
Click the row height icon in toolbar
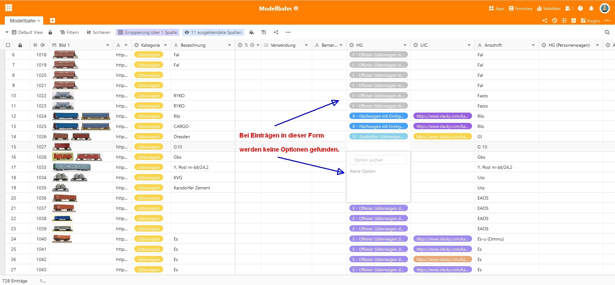point(264,32)
